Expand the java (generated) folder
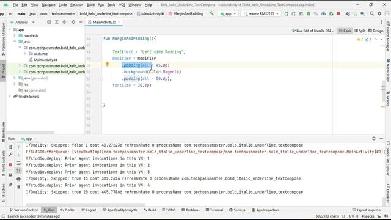The image size is (391, 220). pos(15,78)
